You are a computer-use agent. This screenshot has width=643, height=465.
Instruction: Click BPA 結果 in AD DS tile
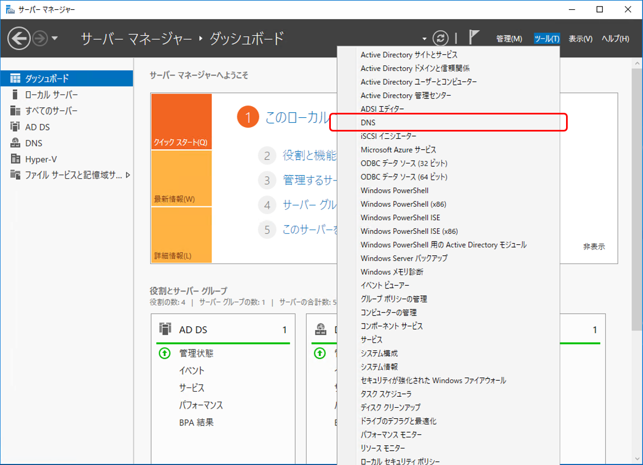point(196,422)
